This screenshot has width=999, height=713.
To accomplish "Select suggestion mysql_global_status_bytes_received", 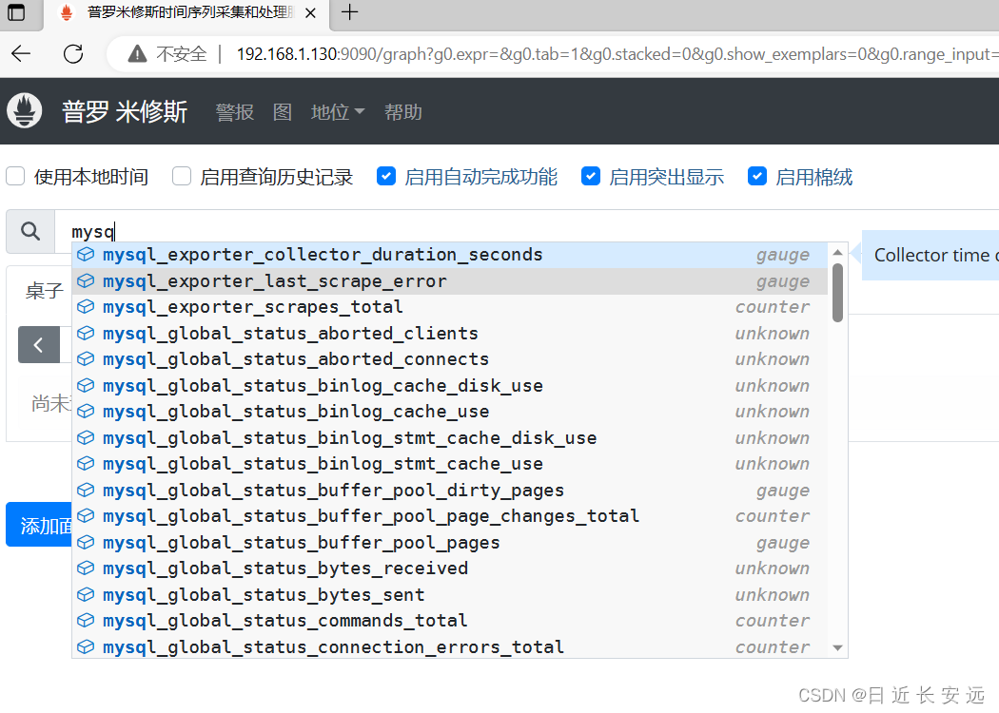I will [x=449, y=568].
